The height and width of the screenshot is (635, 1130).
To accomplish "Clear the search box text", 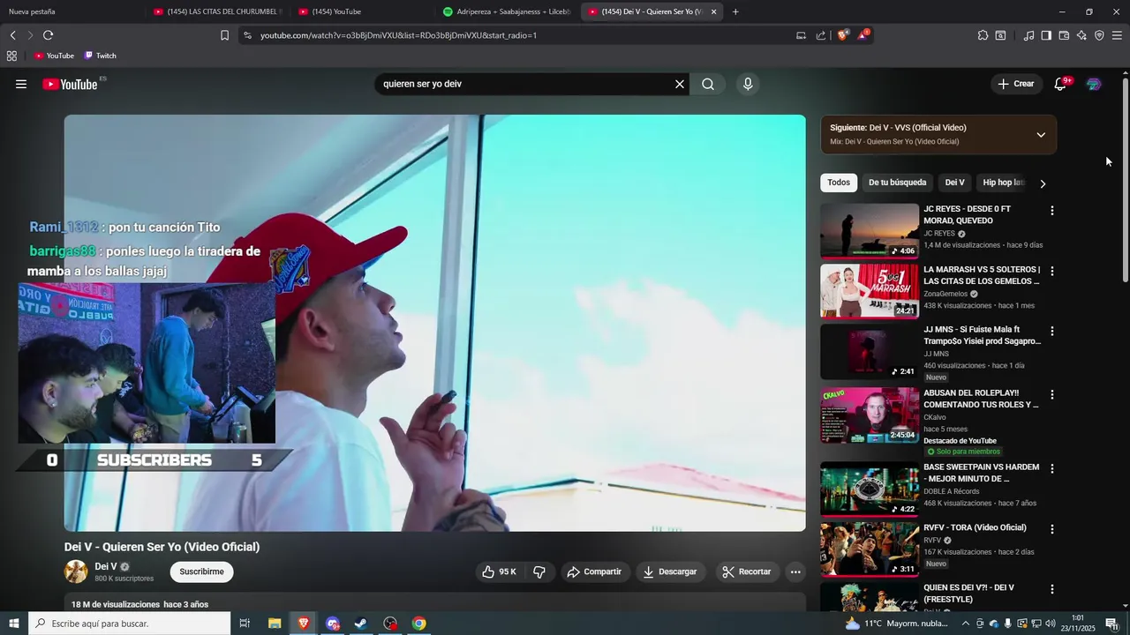I will click(680, 84).
